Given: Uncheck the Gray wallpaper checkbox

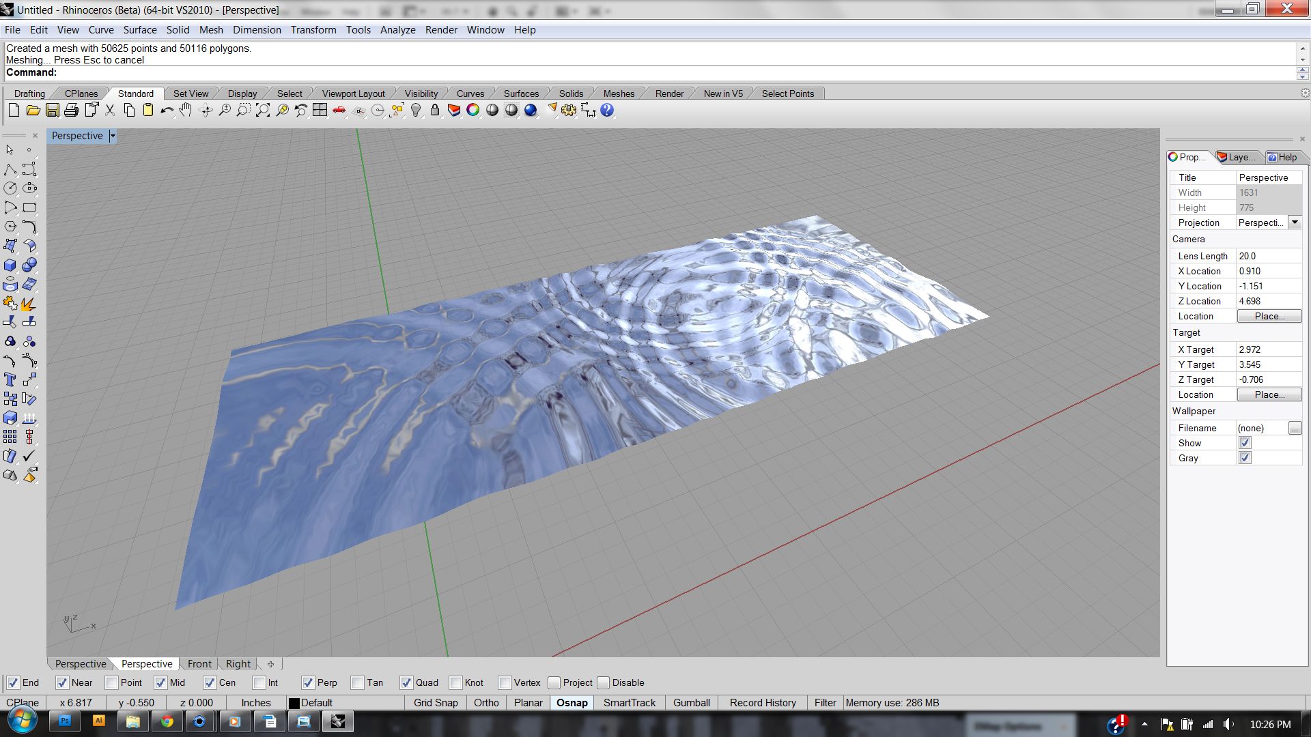Looking at the screenshot, I should click(x=1245, y=458).
